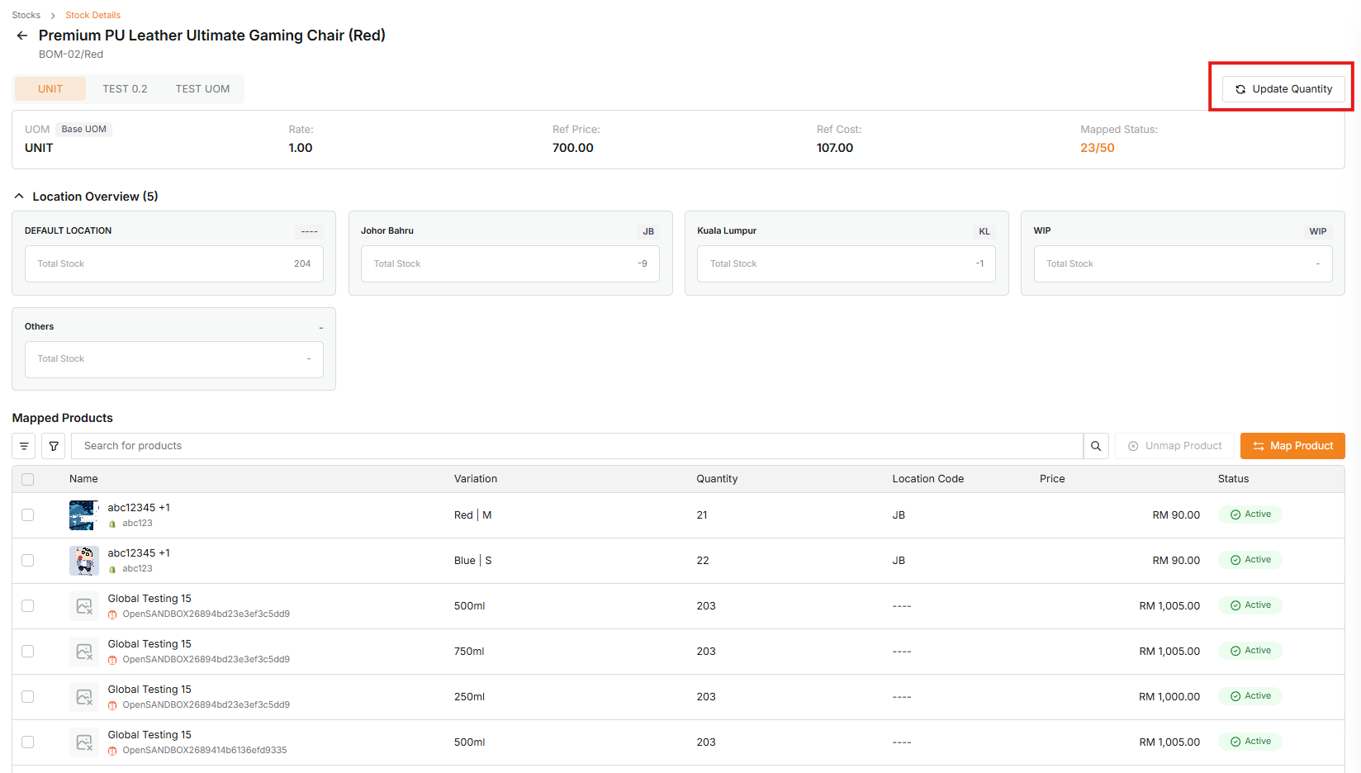Click the Map Product button
The height and width of the screenshot is (773, 1361).
(x=1292, y=446)
